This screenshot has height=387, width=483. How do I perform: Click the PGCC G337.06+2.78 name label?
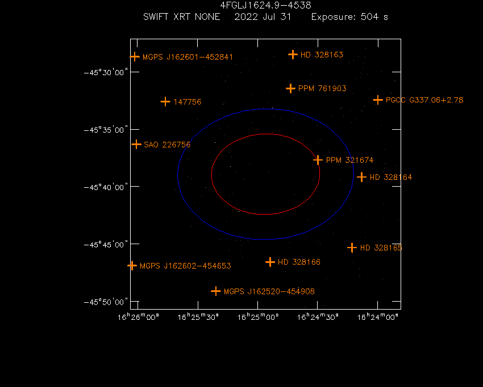coord(424,100)
